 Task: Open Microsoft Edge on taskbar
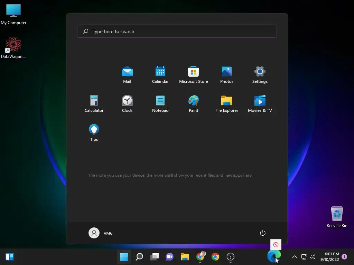[x=274, y=256]
